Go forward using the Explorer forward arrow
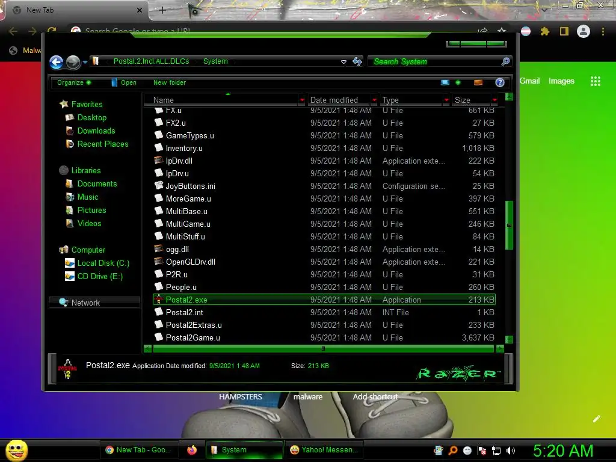Screen dimensions: 616x462 pyautogui.click(x=73, y=62)
